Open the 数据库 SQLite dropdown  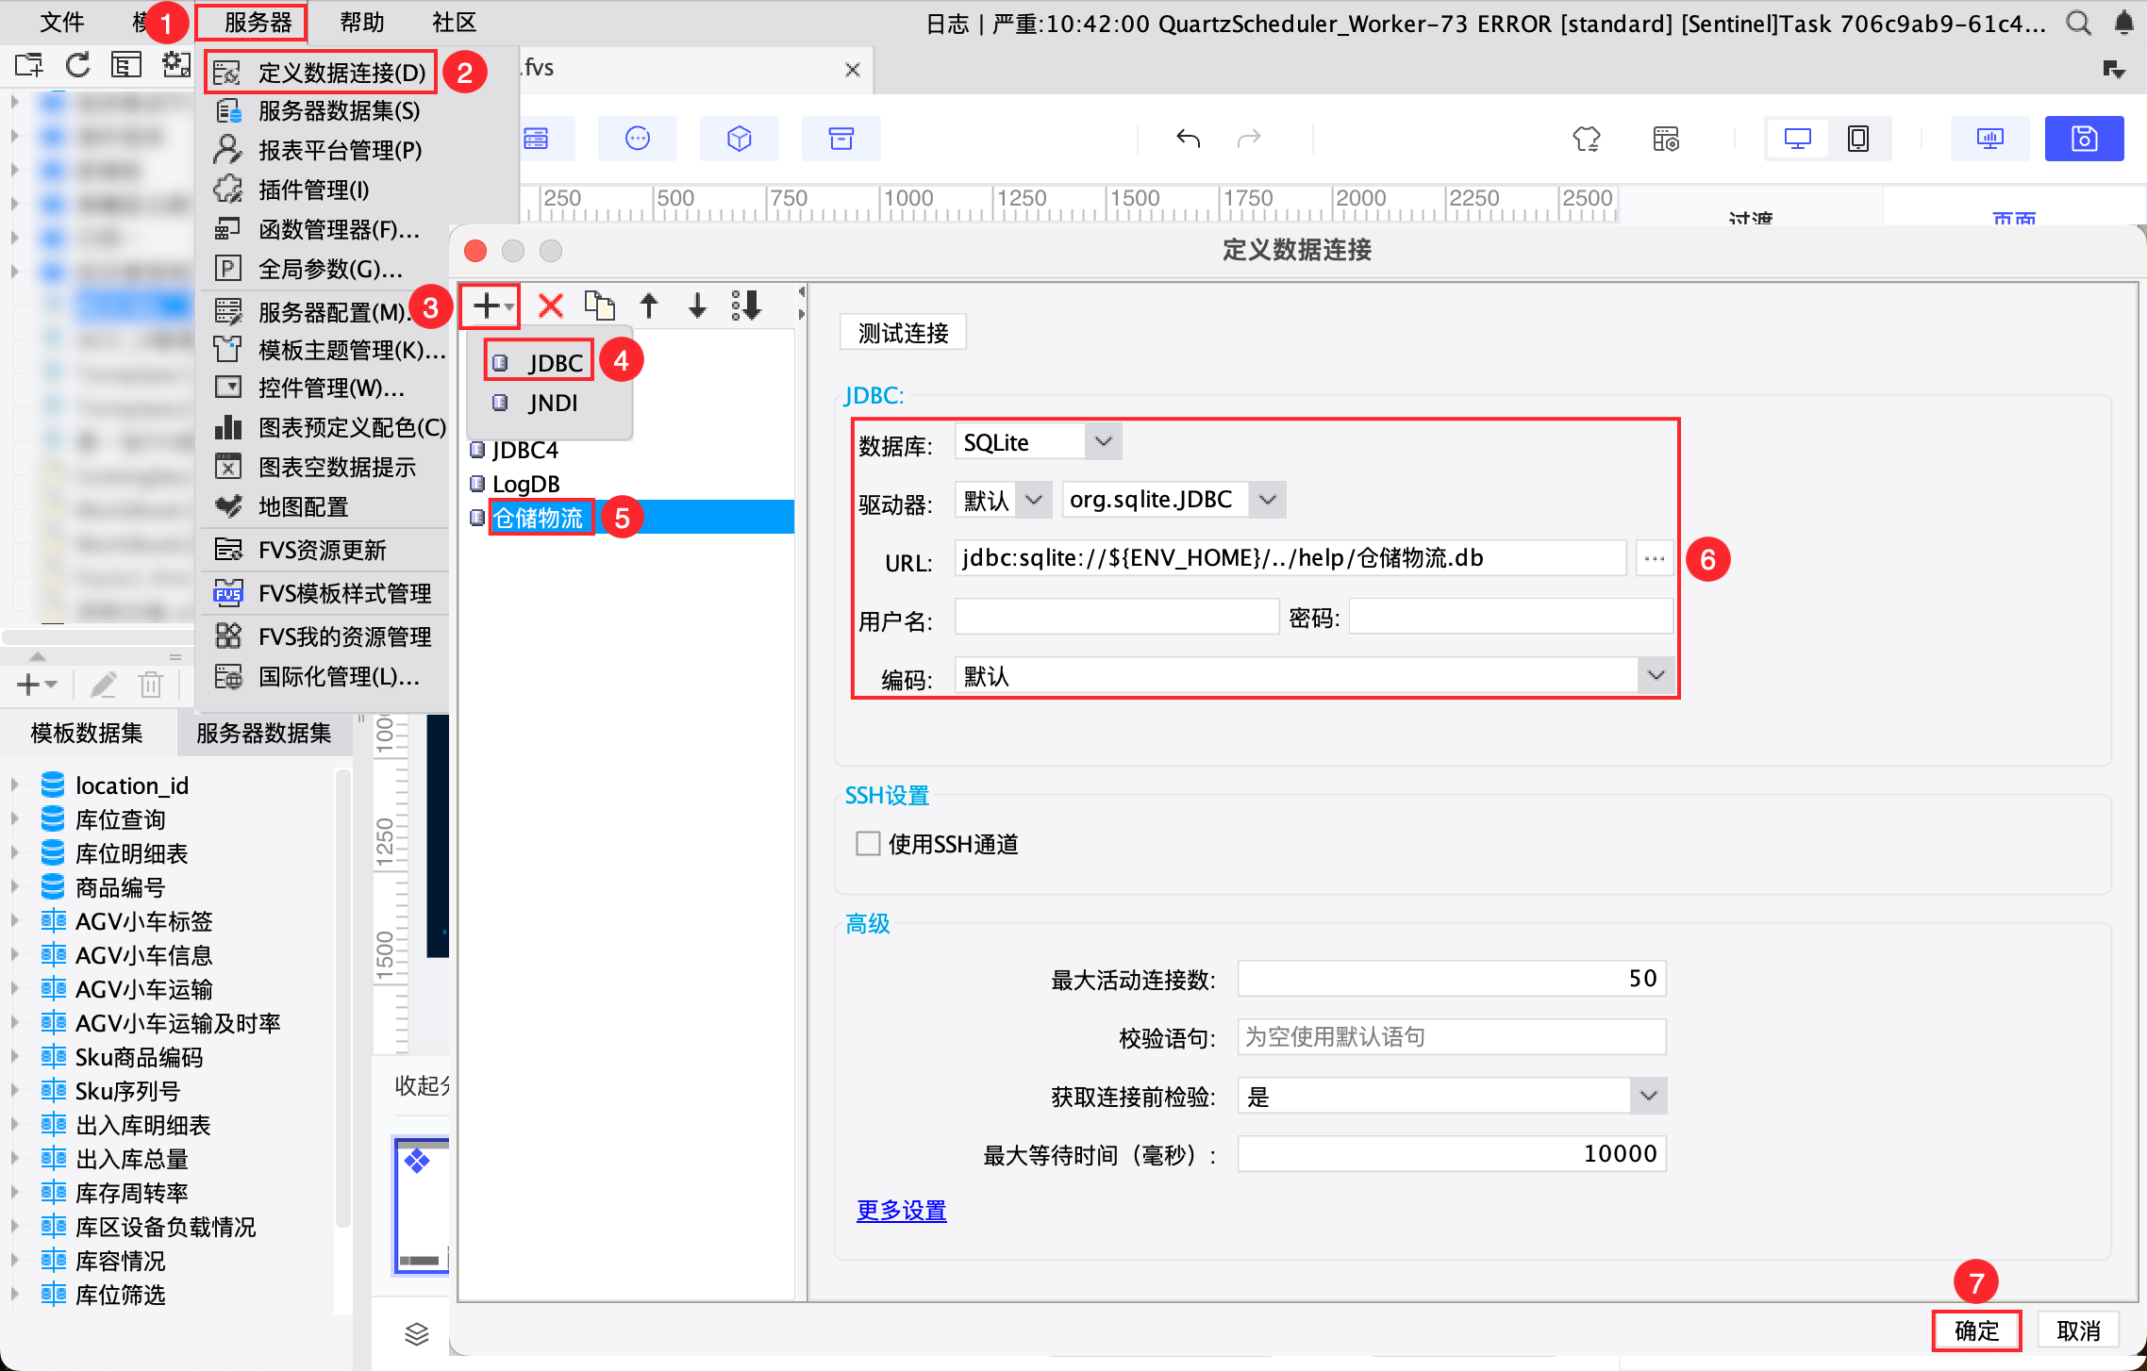tap(1103, 441)
